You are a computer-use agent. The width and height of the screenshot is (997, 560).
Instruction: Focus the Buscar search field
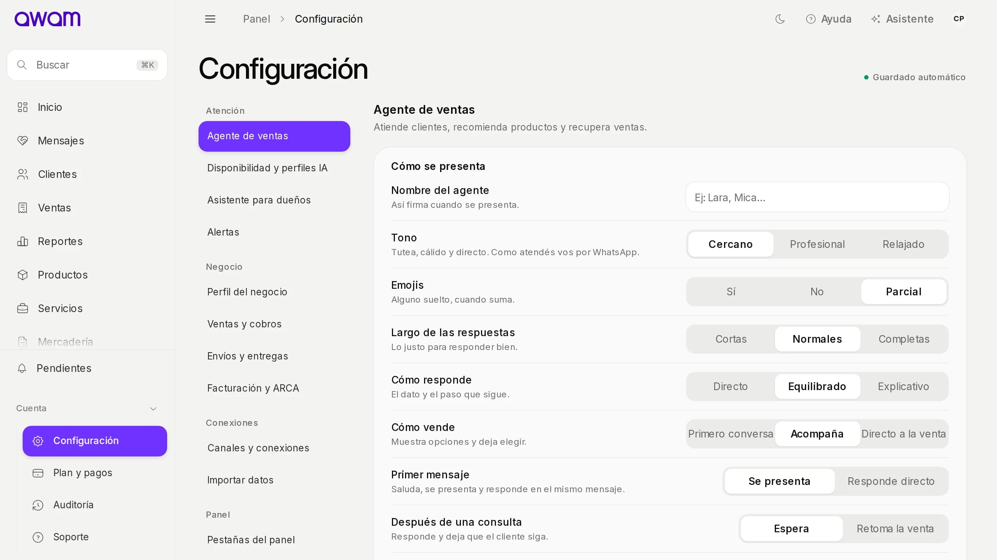pyautogui.click(x=87, y=65)
